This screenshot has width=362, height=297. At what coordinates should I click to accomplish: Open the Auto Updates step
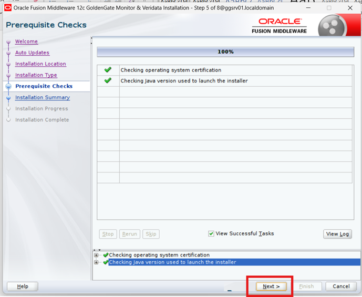pos(32,53)
